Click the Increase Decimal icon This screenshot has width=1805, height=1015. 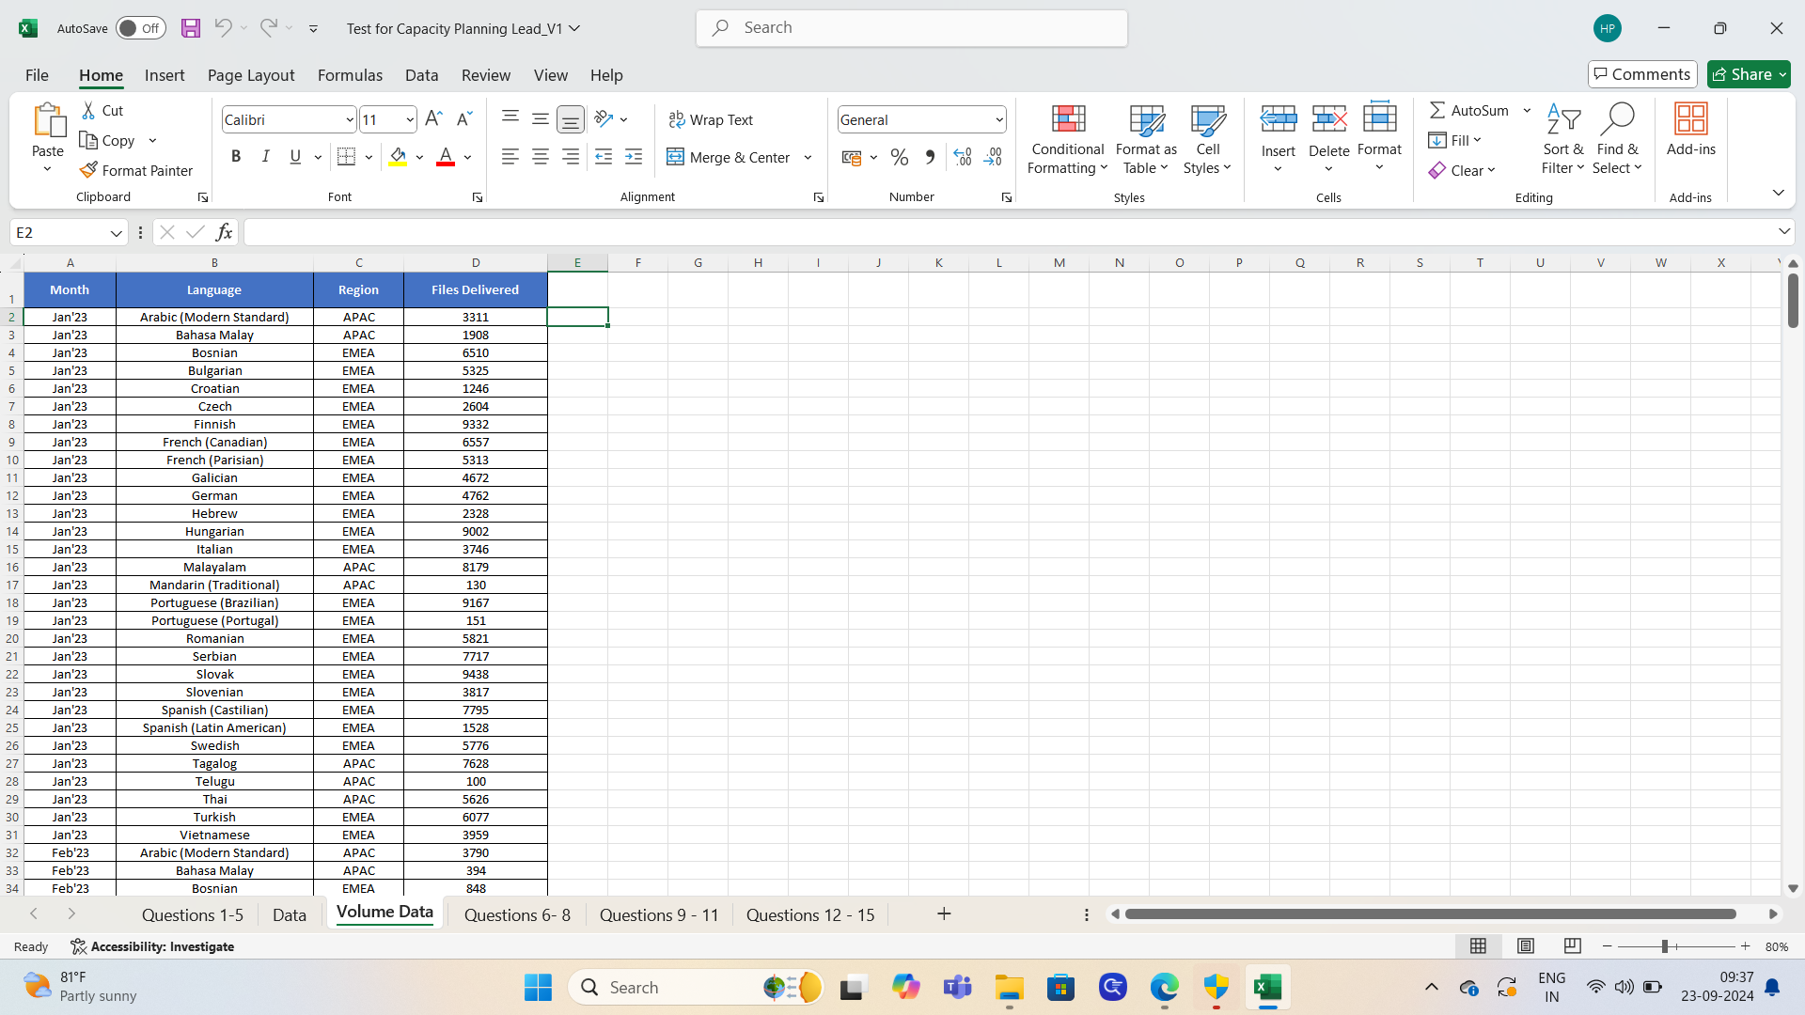click(x=962, y=157)
